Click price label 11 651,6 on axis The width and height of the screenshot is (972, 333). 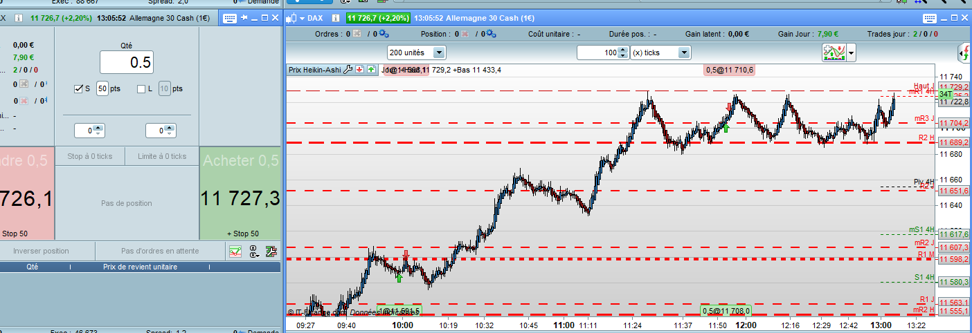tap(954, 191)
